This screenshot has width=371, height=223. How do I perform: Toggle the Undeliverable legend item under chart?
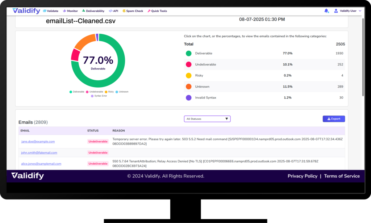coord(95,92)
